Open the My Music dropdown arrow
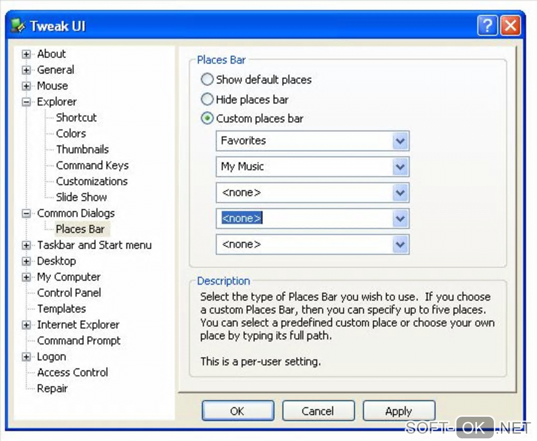Screen dimensions: 537x441 tap(400, 167)
